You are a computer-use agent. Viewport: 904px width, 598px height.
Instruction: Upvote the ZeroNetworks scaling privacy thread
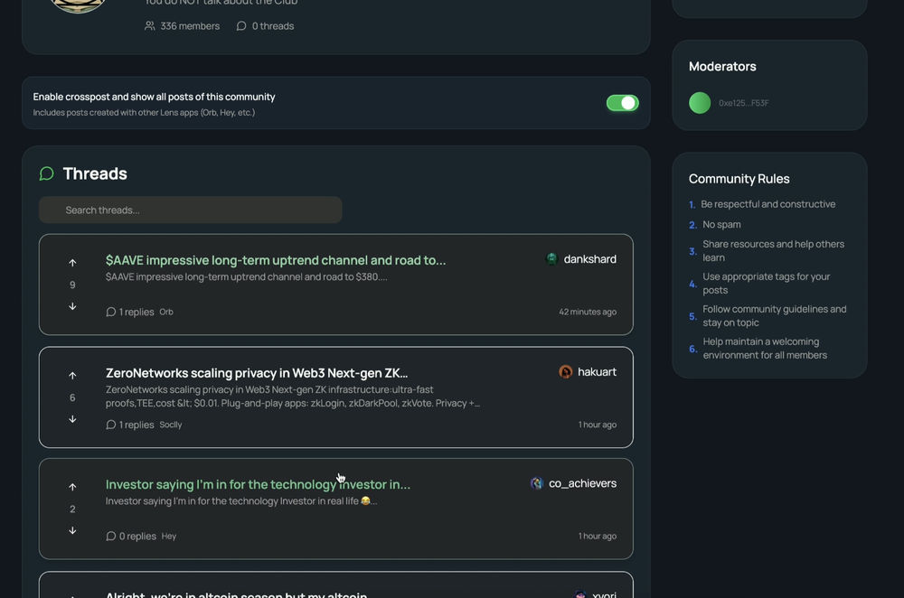(72, 376)
